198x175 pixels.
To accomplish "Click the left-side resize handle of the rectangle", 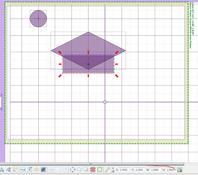I will point(60,64).
